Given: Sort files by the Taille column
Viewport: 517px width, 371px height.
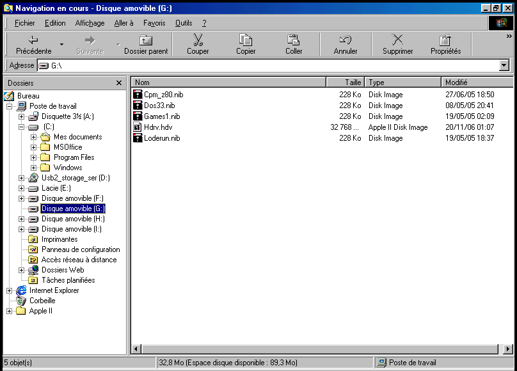Looking at the screenshot, I should (346, 83).
